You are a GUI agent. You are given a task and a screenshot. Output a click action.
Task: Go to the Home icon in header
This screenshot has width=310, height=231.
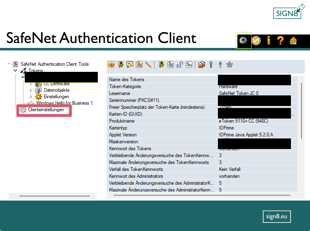click(x=293, y=41)
